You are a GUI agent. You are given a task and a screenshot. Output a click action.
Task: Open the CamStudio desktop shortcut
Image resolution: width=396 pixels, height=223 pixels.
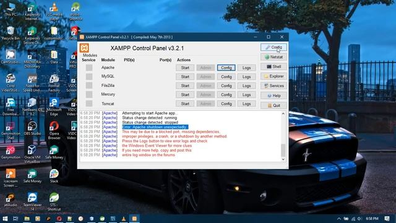11,57
